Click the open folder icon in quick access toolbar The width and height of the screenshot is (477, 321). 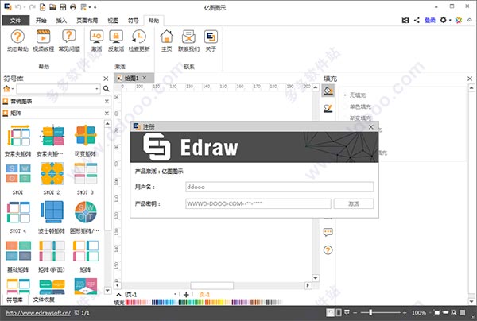click(52, 6)
